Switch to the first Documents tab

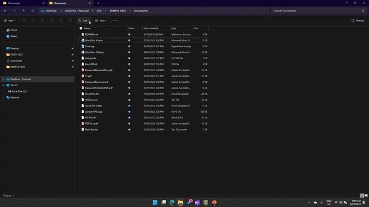point(24,3)
